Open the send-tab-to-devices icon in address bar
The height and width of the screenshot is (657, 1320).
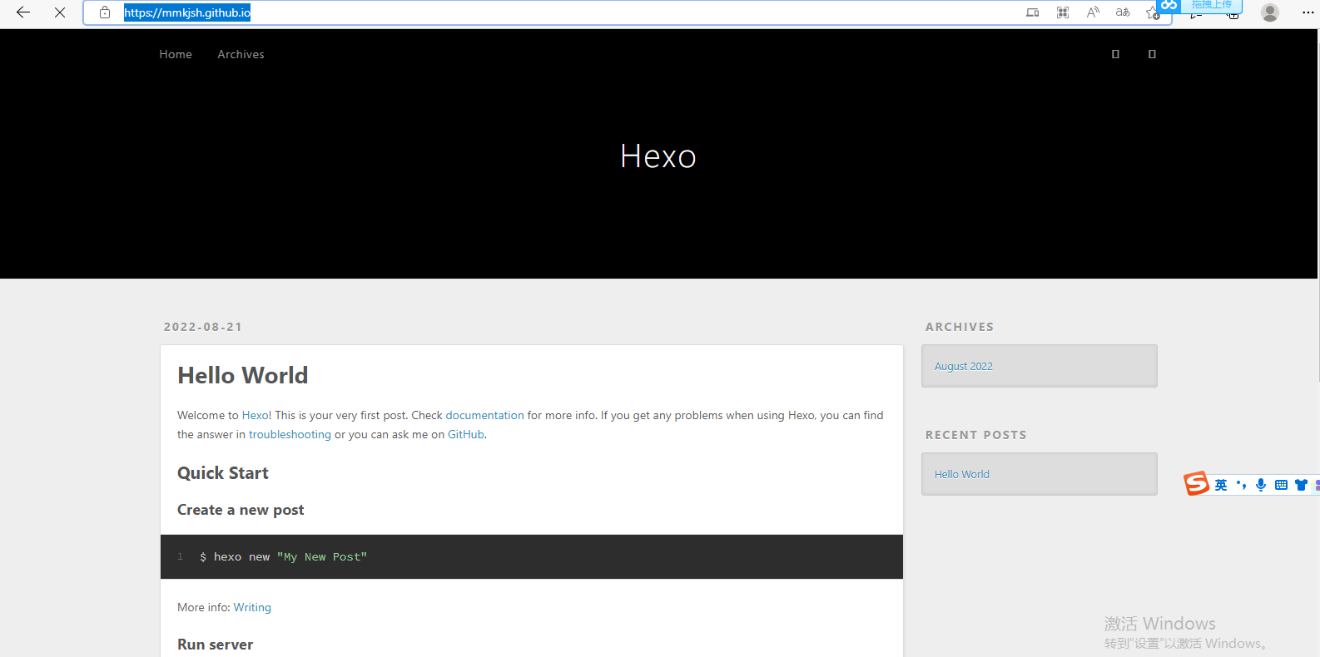tap(1033, 12)
